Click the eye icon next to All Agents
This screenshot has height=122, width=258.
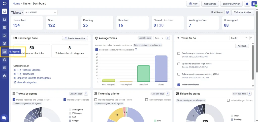coord(212,12)
